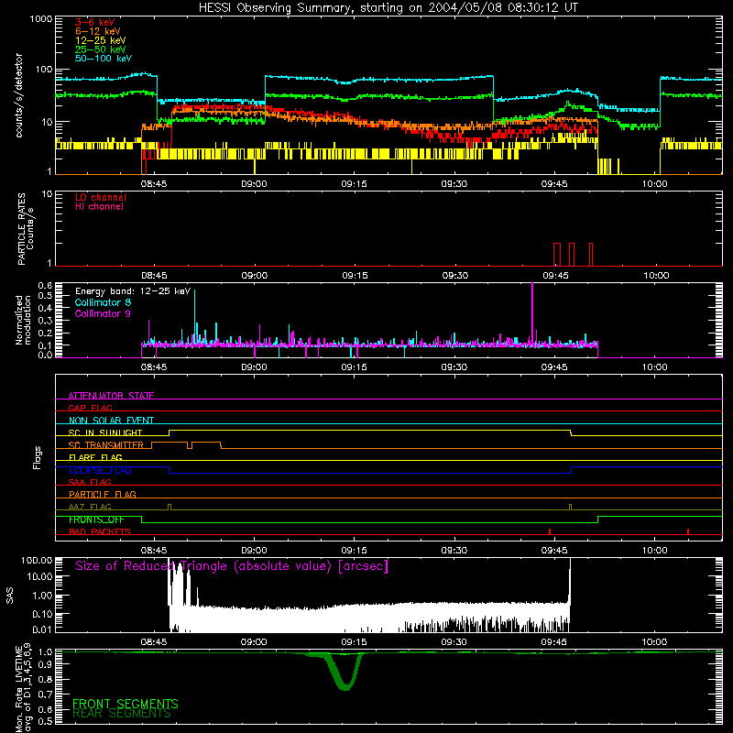Click tallest cyan Collimator 8 modulation spike

click(194, 316)
